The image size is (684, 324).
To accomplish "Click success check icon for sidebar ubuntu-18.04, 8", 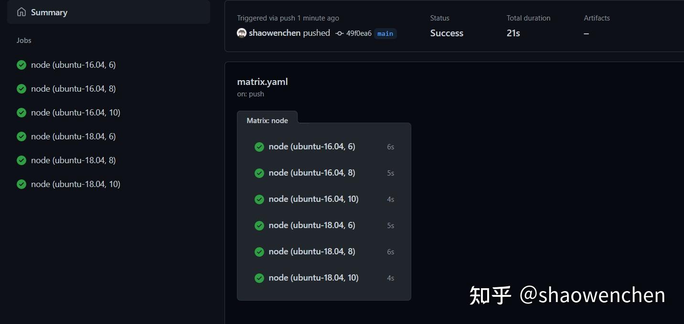I will pos(21,160).
